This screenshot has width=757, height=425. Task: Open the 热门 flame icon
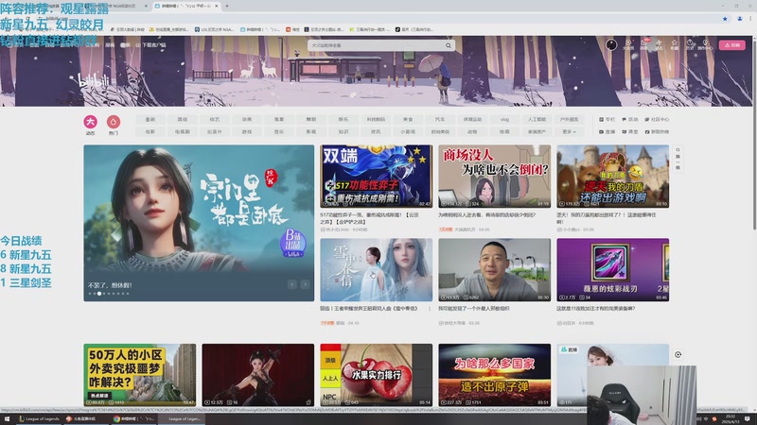click(114, 122)
